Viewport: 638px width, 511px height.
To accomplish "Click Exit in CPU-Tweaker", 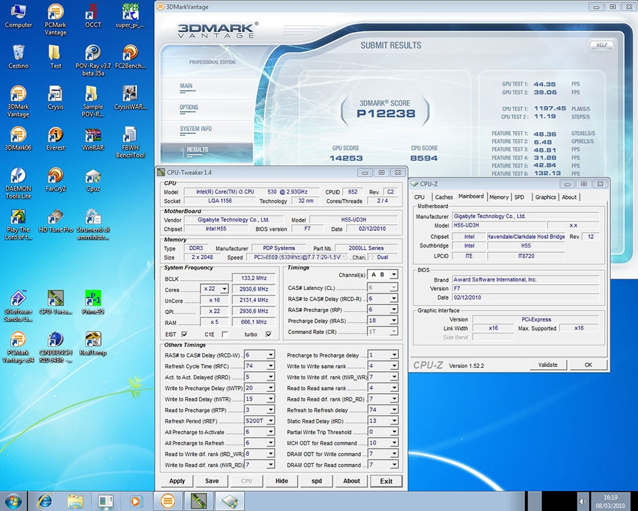I will pos(386,481).
